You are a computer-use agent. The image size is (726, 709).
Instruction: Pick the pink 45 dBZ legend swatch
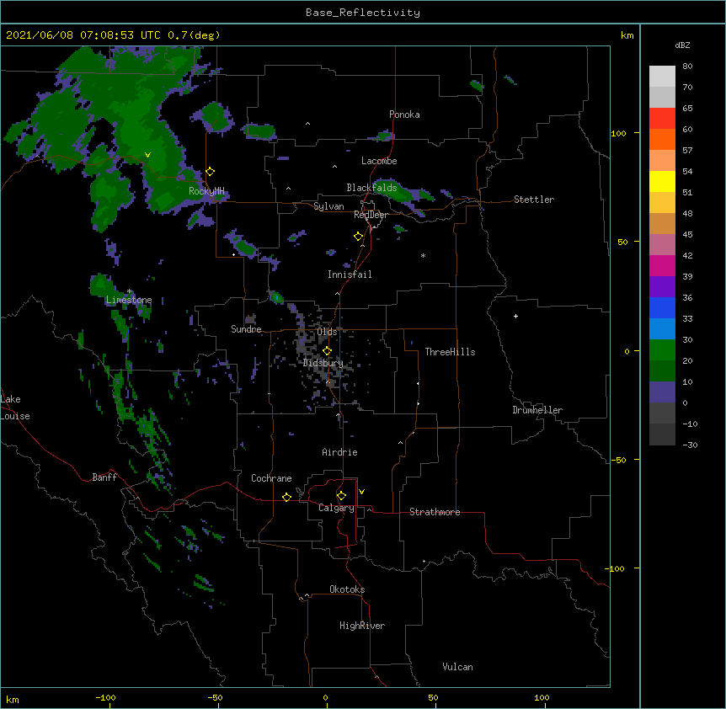tap(662, 244)
